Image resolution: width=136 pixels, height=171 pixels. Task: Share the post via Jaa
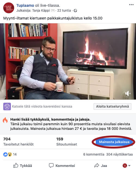click(x=101, y=166)
